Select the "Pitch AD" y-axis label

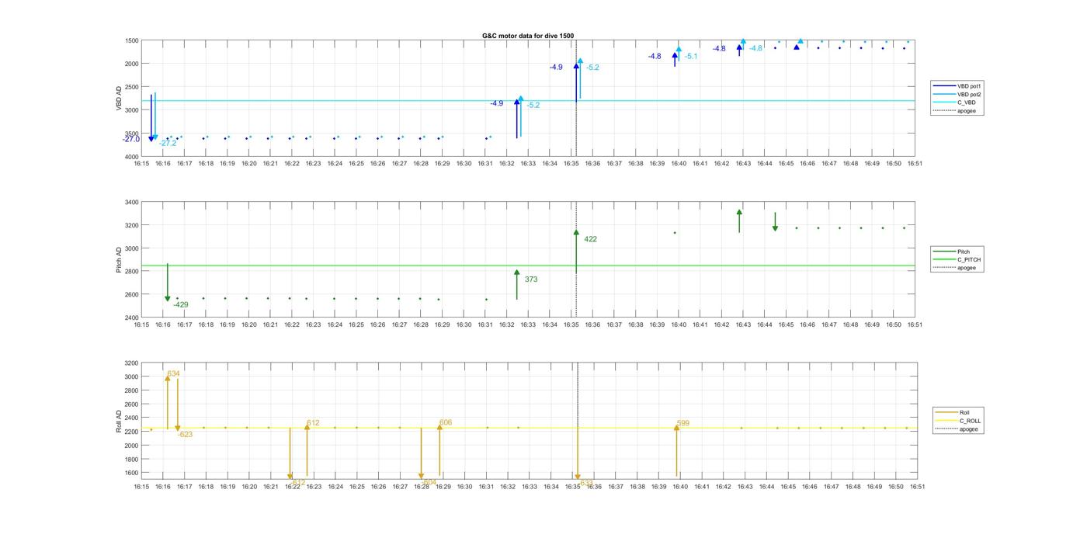pos(120,260)
